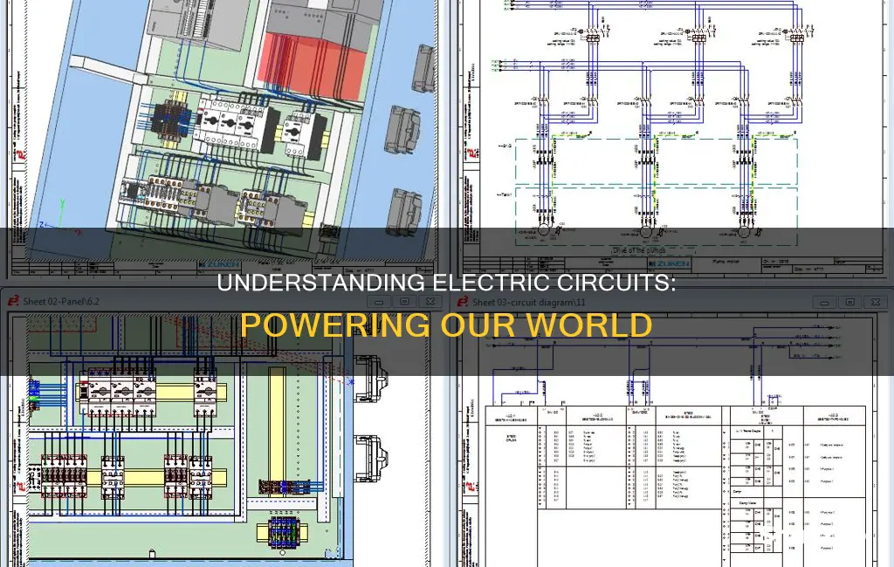Select the leftmost motor symbol in the pump circuit diagram
The width and height of the screenshot is (894, 567).
[543, 231]
